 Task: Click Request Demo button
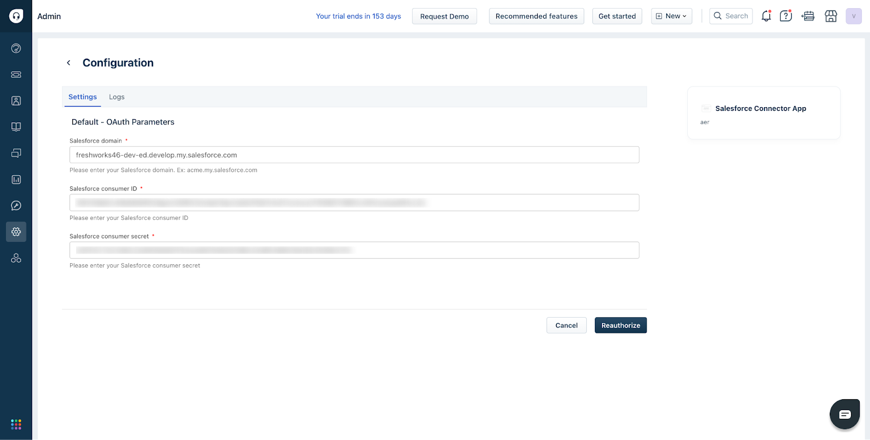(444, 16)
